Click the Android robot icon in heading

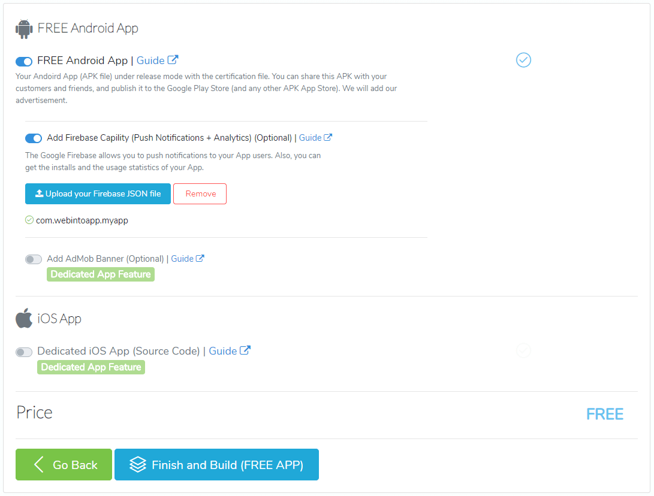pyautogui.click(x=24, y=29)
